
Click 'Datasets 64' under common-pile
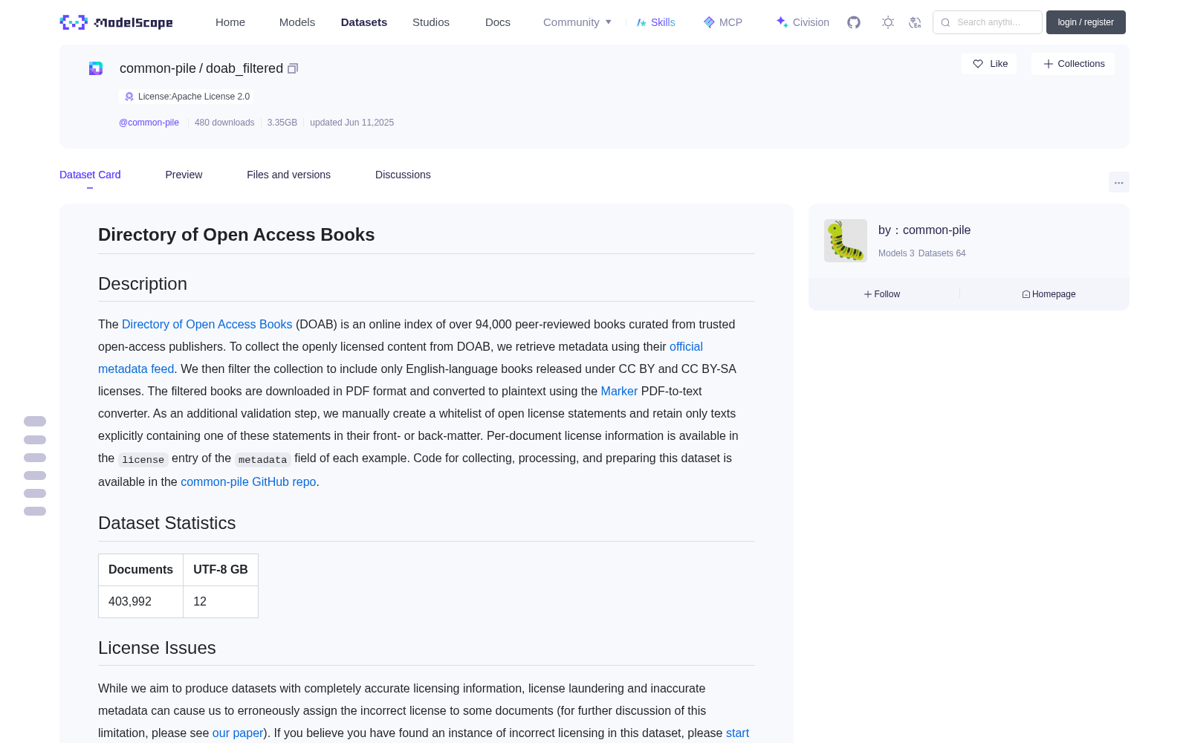tap(942, 253)
